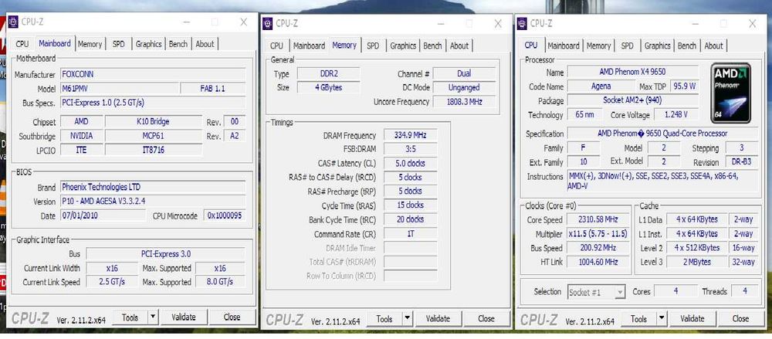Viewport: 772px width, 339px height.
Task: Click the DRAM Frequency 334.9 MHz value
Action: 410,135
